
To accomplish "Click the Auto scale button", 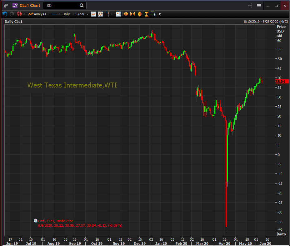I will (282, 234).
